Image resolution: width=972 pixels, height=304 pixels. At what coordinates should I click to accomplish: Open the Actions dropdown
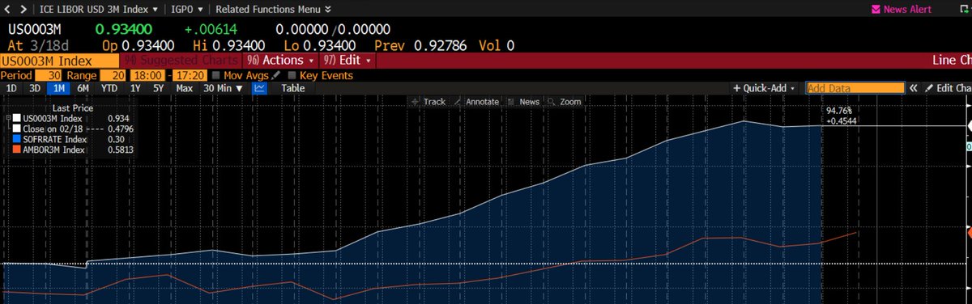point(280,61)
